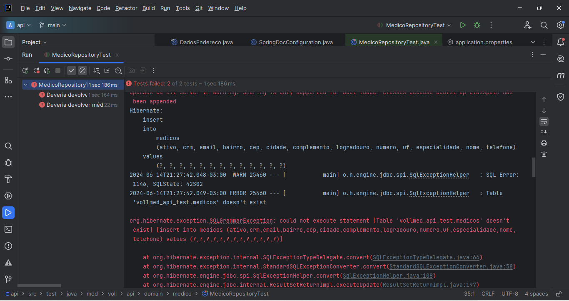
Task: Open the SQLExceptionTypeDelegate.java:66 link
Action: (426, 257)
